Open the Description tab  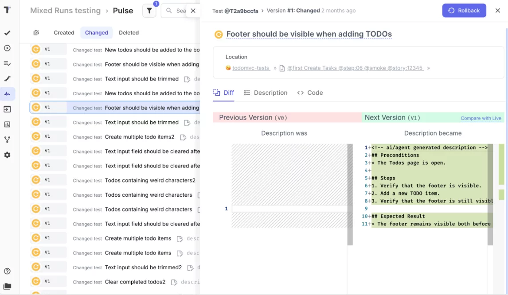pos(266,93)
